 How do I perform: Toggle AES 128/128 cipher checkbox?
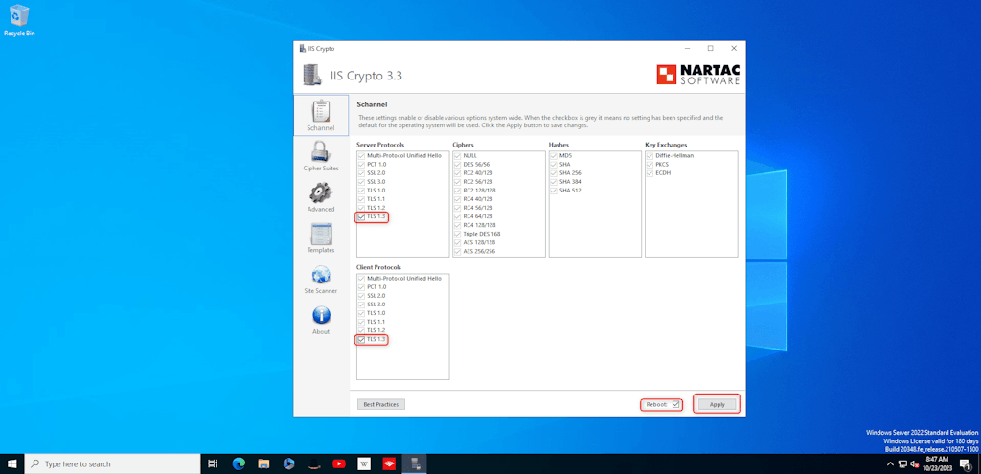click(x=457, y=242)
